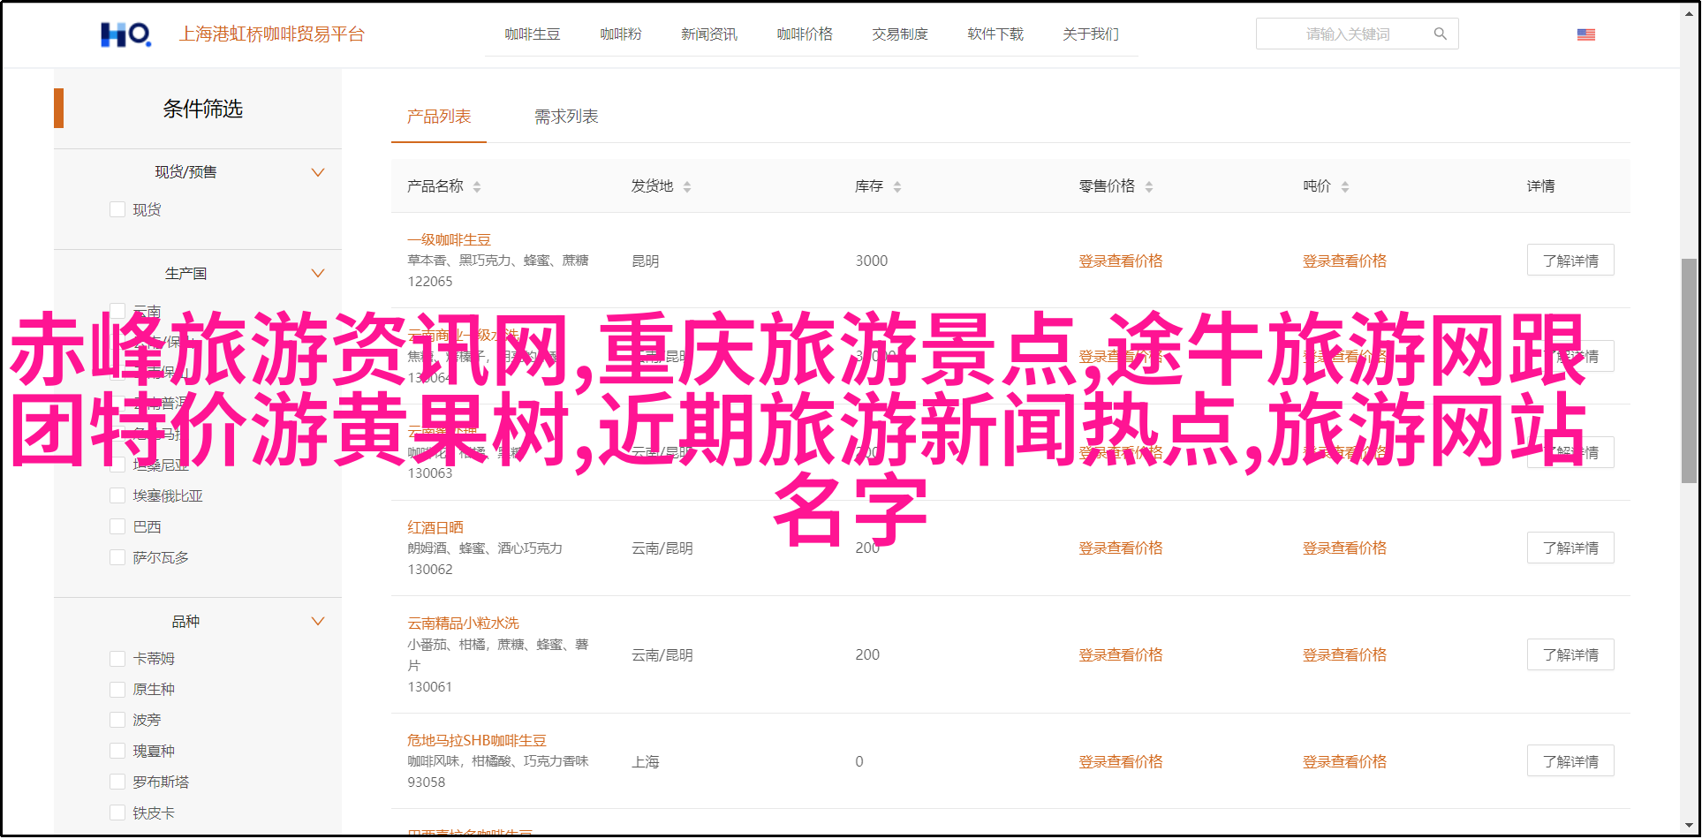Screen dimensions: 1702x839
Task: Click 登录查看价格 ton price for 红酒日晒
Action: (1344, 548)
